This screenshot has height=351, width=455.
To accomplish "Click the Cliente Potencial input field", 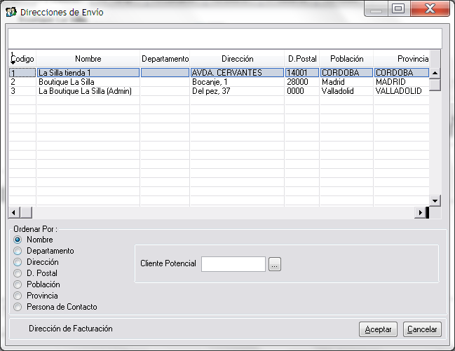I will (x=233, y=264).
